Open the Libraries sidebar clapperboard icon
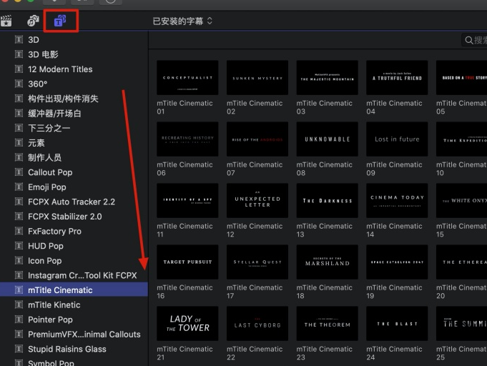487x366 pixels. (x=6, y=21)
